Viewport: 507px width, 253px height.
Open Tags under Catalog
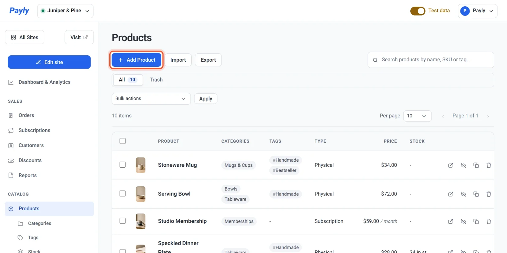coord(33,238)
